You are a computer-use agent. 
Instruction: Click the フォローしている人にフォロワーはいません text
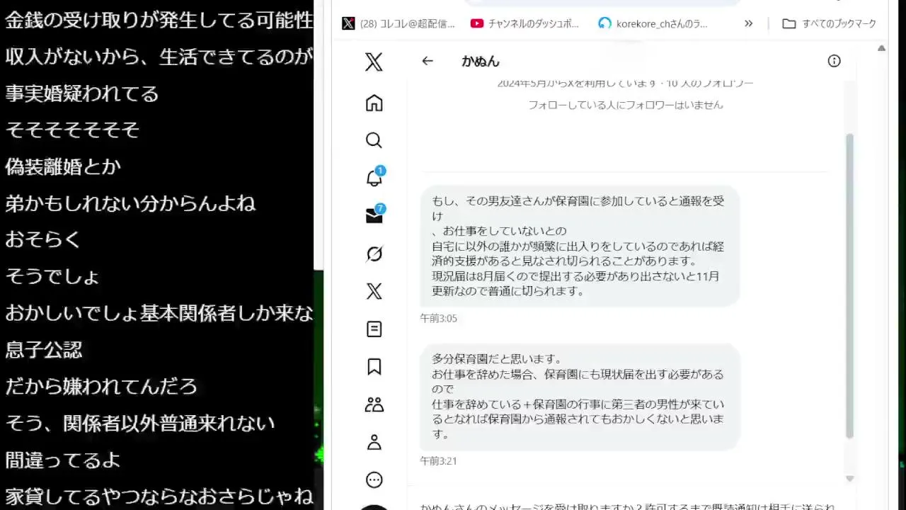[x=626, y=105]
